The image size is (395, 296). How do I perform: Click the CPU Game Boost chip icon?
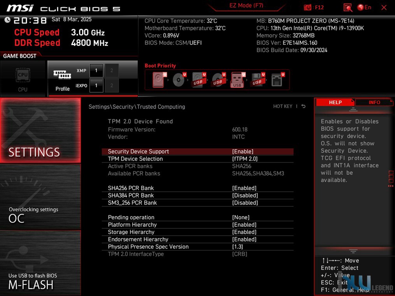[23, 75]
